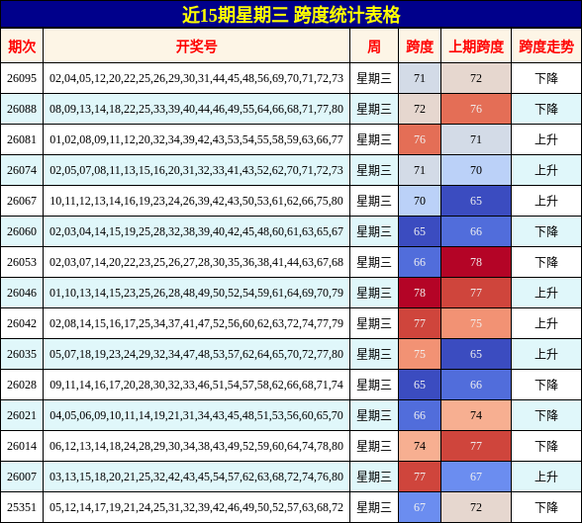Click winning numbers of period 26088
This screenshot has height=523, width=582.
tap(196, 109)
